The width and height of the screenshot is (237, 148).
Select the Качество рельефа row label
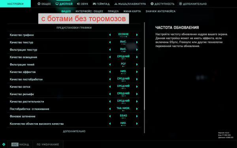pyautogui.click(x=22, y=94)
